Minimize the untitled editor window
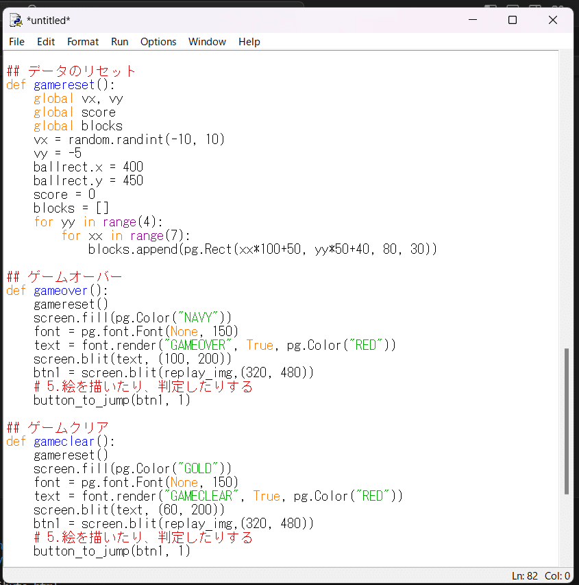This screenshot has width=579, height=585. click(473, 20)
